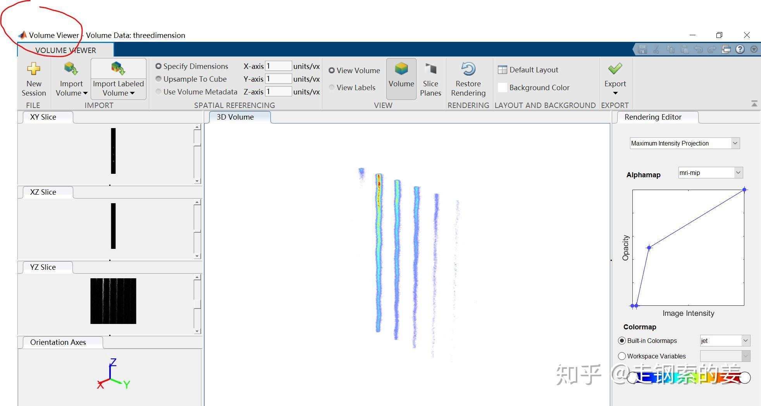This screenshot has height=406, width=761.
Task: Select the Specify Dimensions radio button
Action: pos(158,66)
